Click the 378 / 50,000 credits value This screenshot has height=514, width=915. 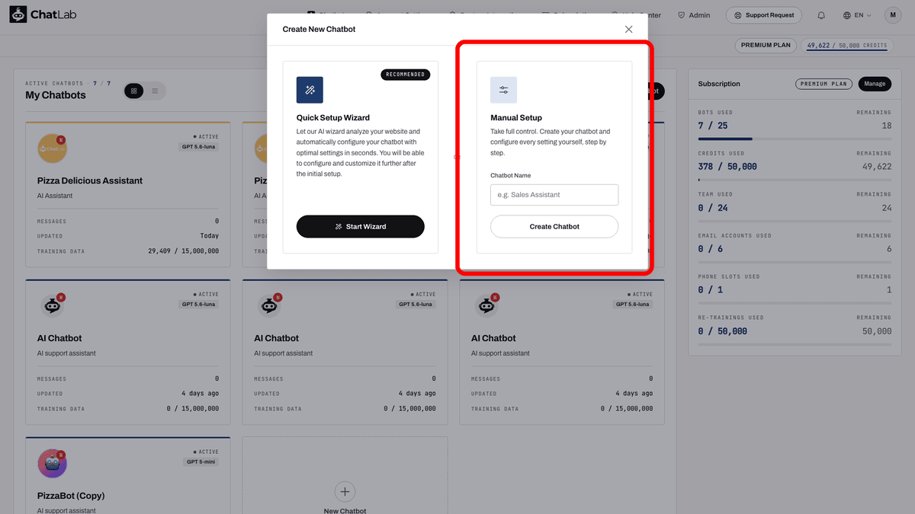pyautogui.click(x=727, y=167)
